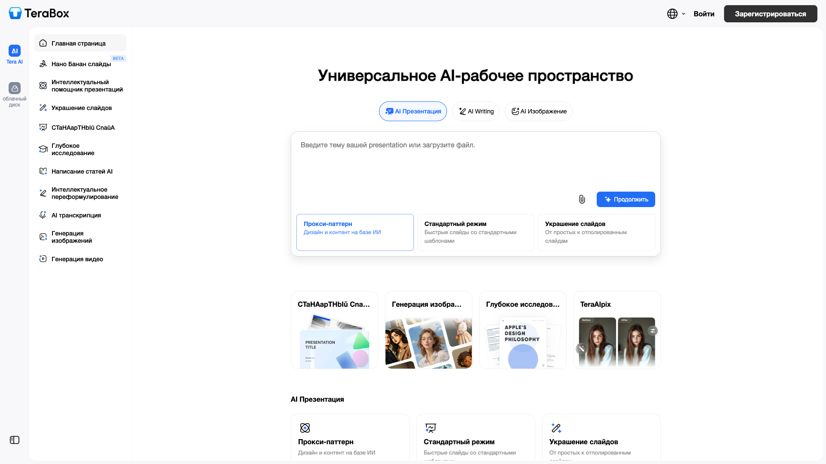Click the Войти link
The height and width of the screenshot is (464, 826).
point(704,14)
